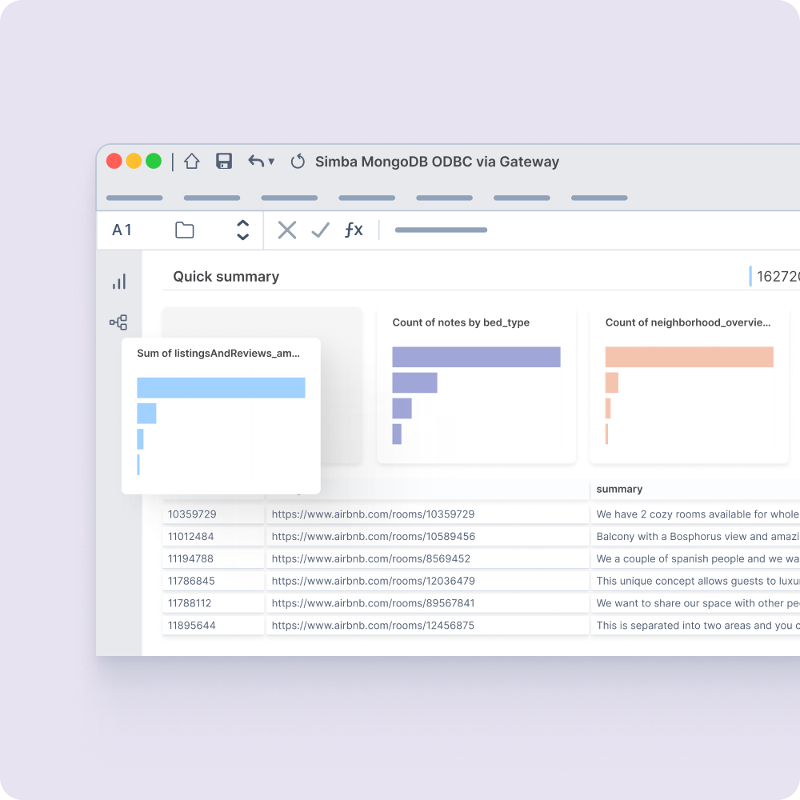Click the Quick summary heading

(226, 277)
